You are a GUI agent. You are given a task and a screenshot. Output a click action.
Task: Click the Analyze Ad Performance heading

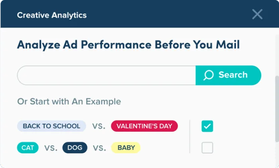(x=128, y=45)
